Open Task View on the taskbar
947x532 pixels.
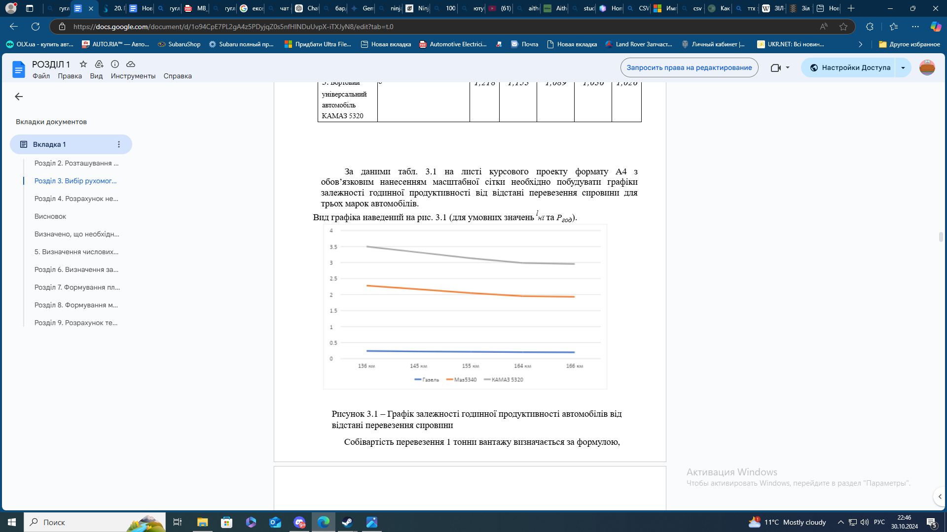click(x=178, y=522)
